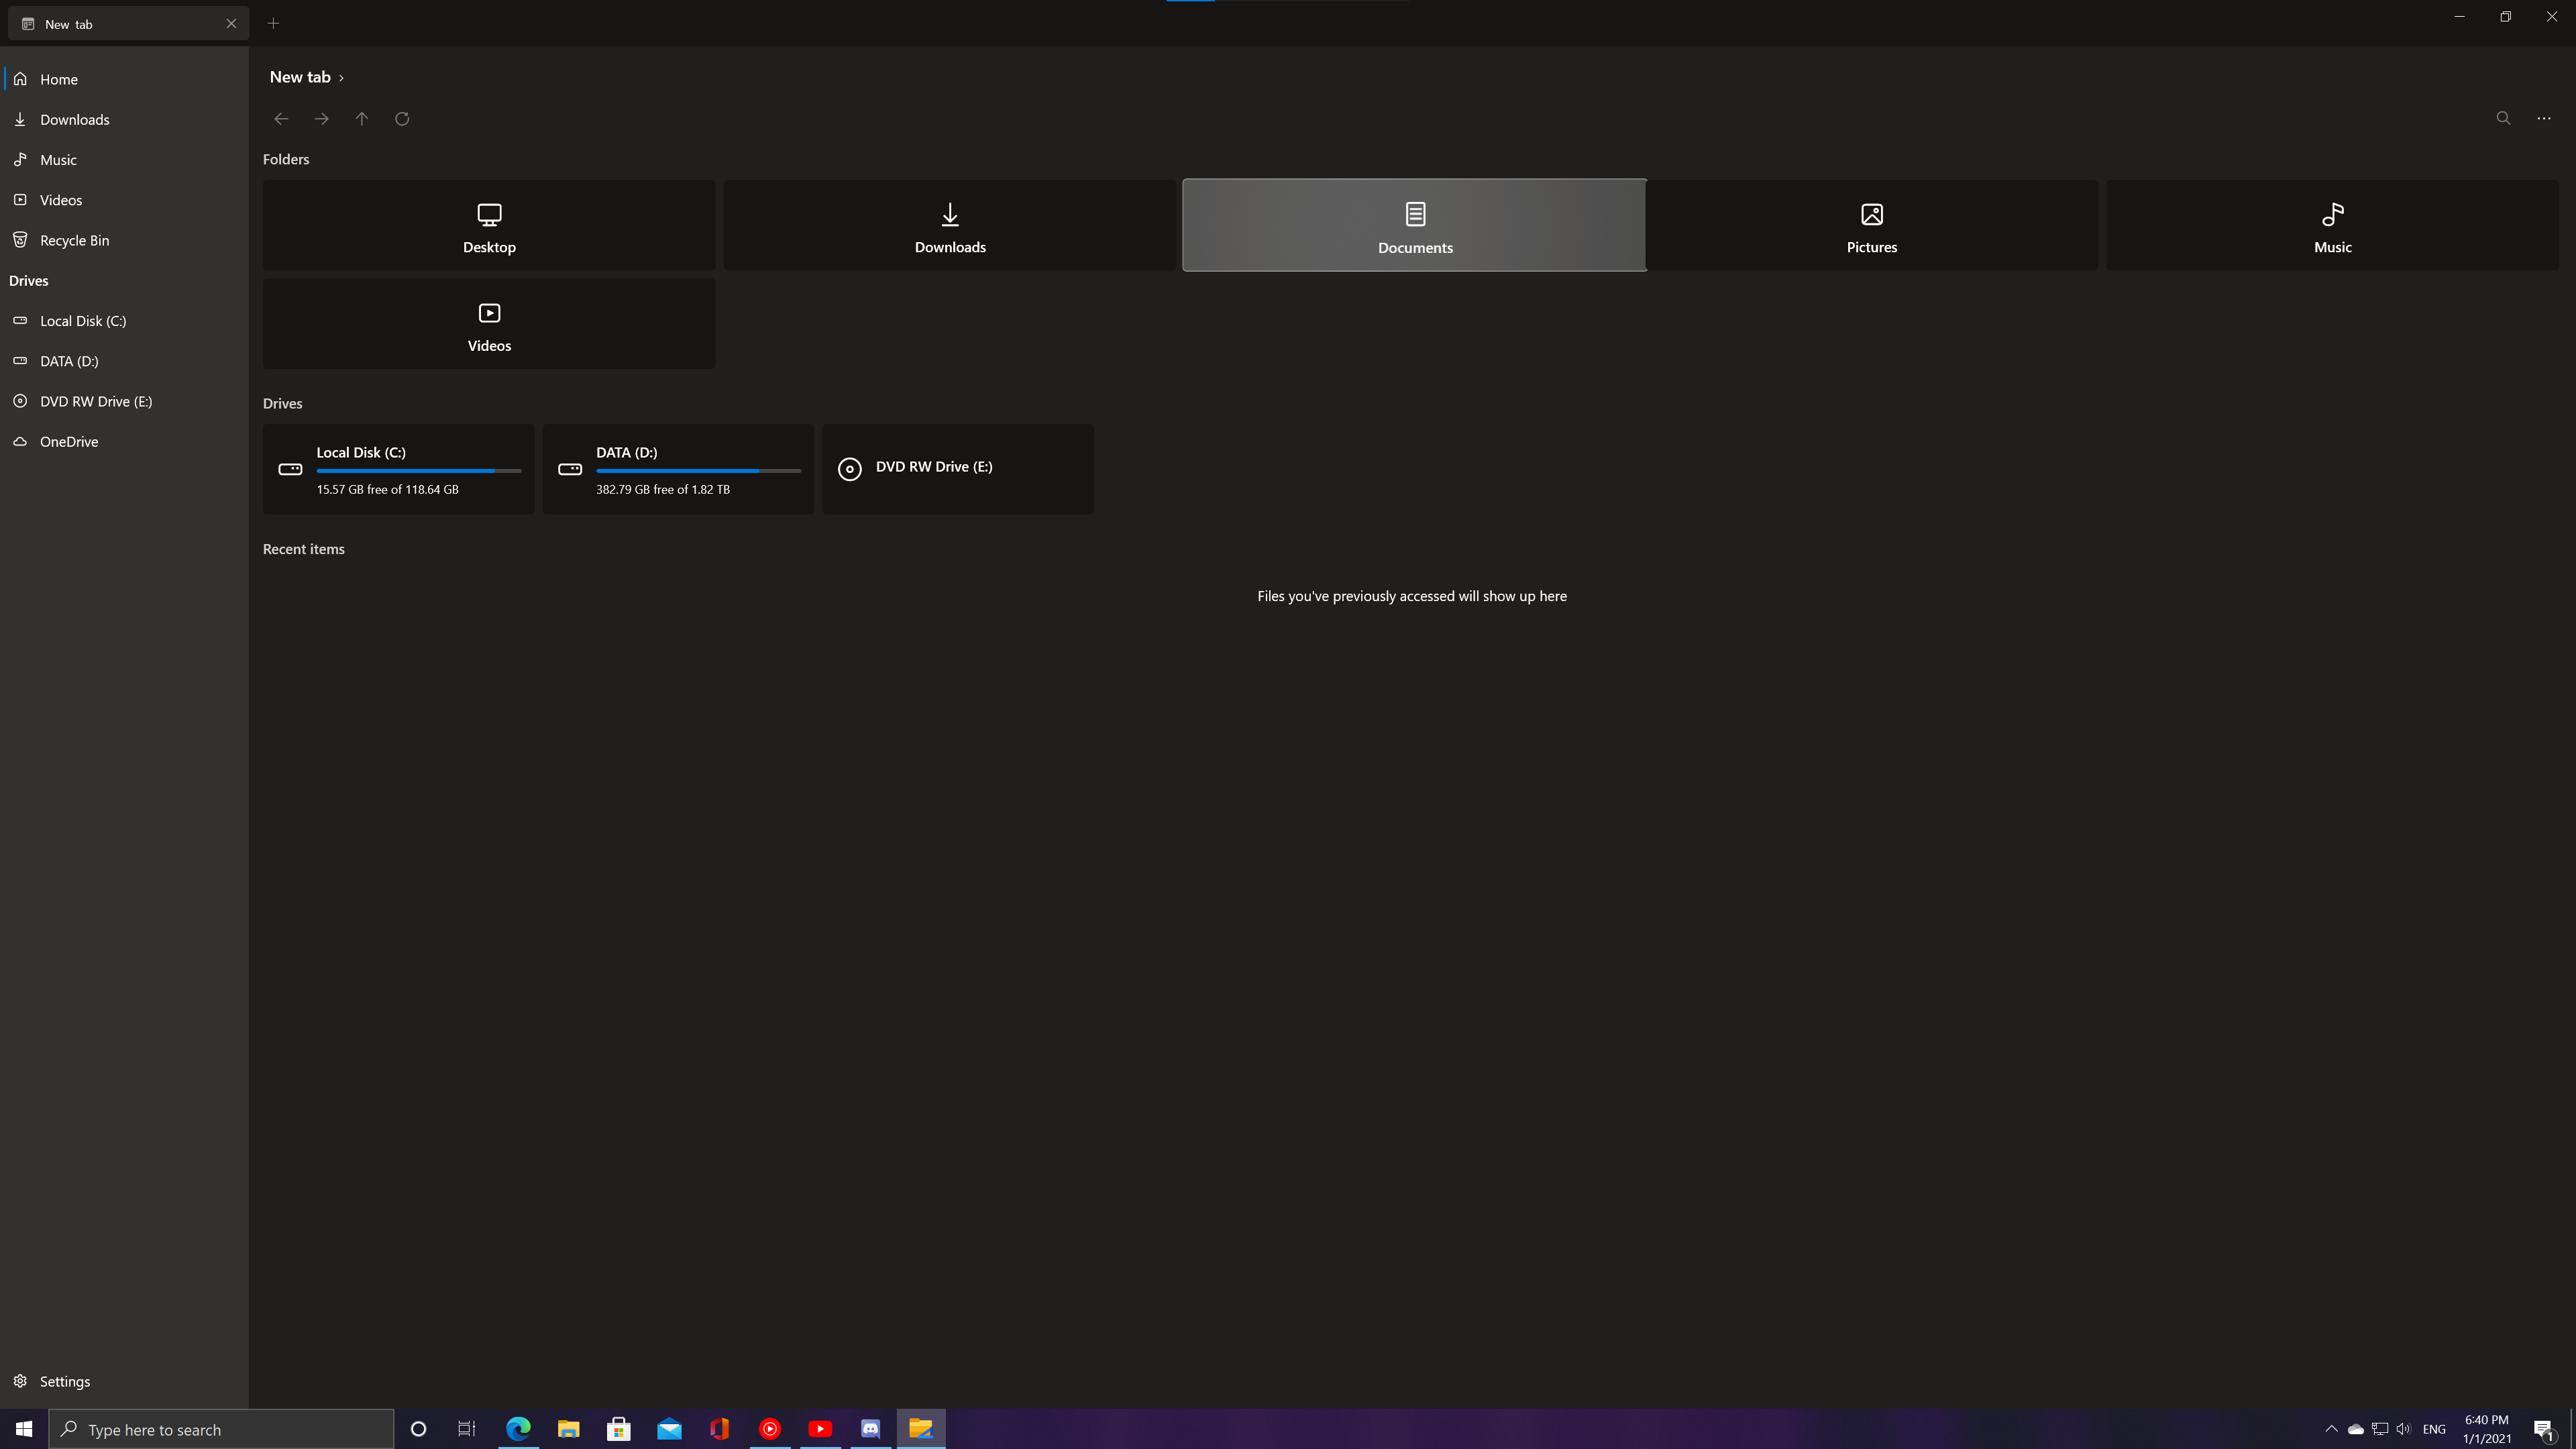Image resolution: width=2576 pixels, height=1449 pixels.
Task: Open the three-dot more options menu
Action: [x=2543, y=118]
